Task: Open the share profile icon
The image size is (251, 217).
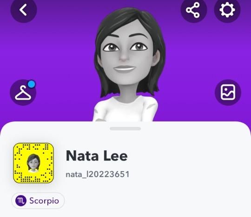Action: click(x=193, y=10)
